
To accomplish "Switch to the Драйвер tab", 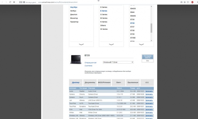I will (76, 82).
